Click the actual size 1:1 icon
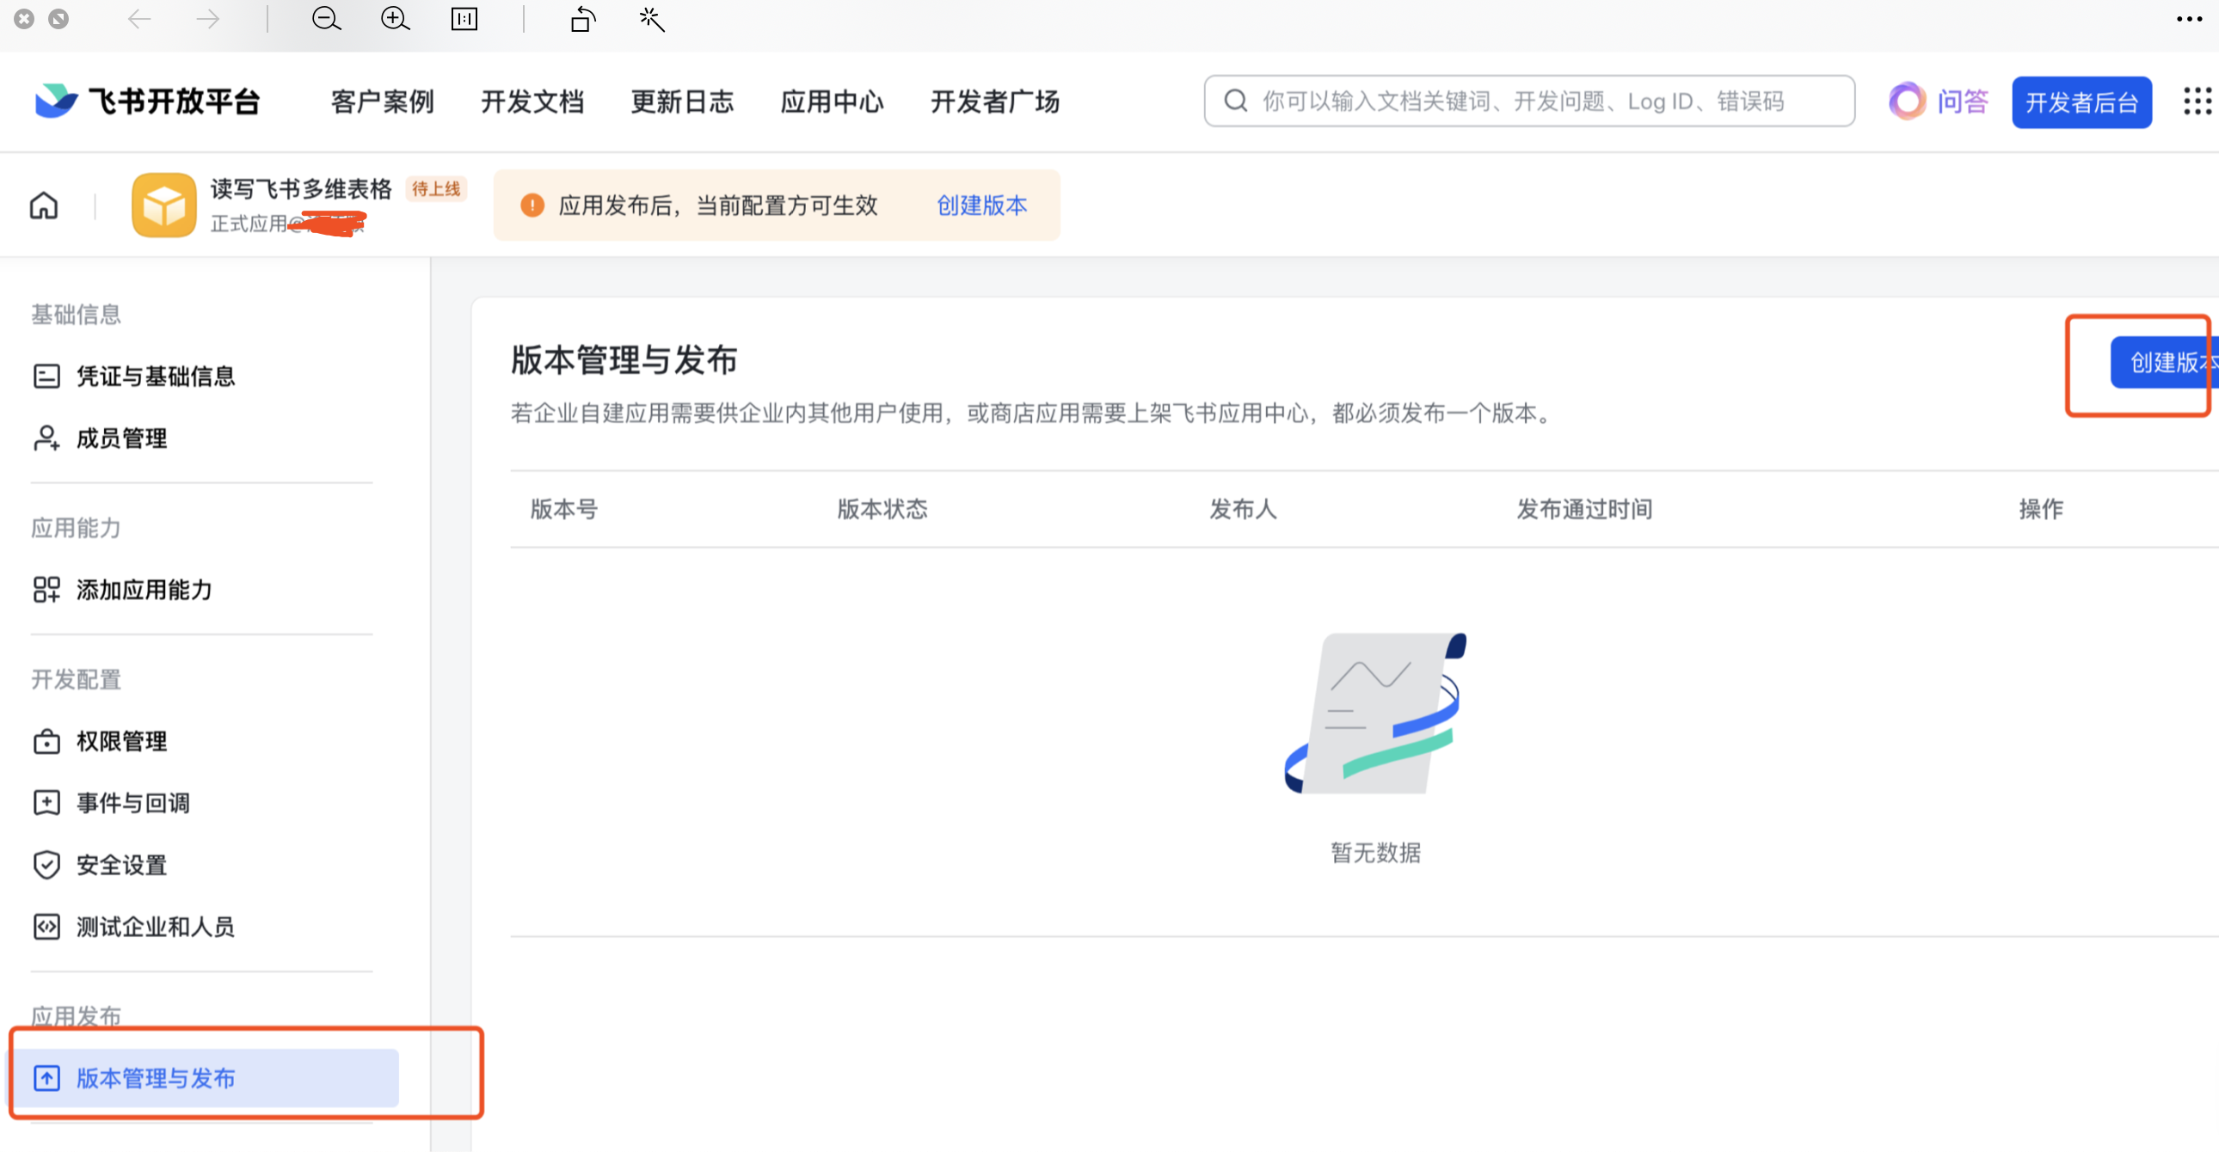This screenshot has width=2219, height=1152. (x=464, y=19)
